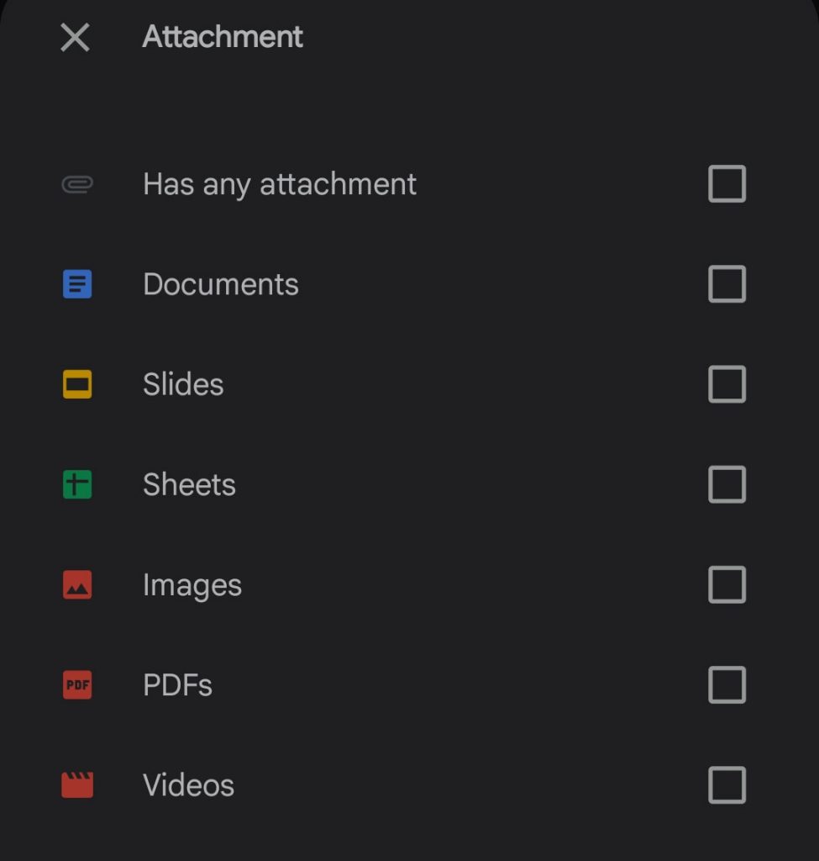Enable the Videos checkbox

point(726,784)
